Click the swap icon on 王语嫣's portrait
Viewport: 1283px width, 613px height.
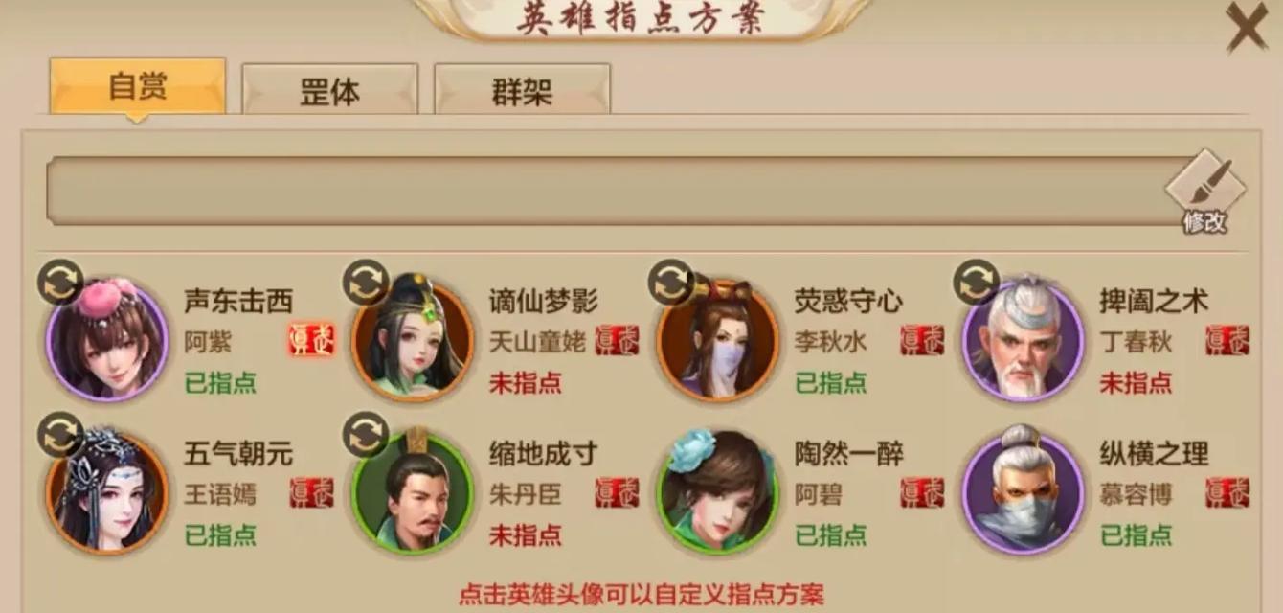[60, 435]
